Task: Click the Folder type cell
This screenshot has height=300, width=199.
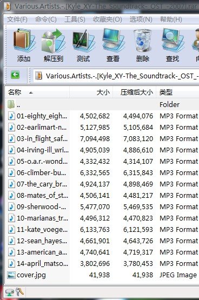Action: [x=170, y=104]
